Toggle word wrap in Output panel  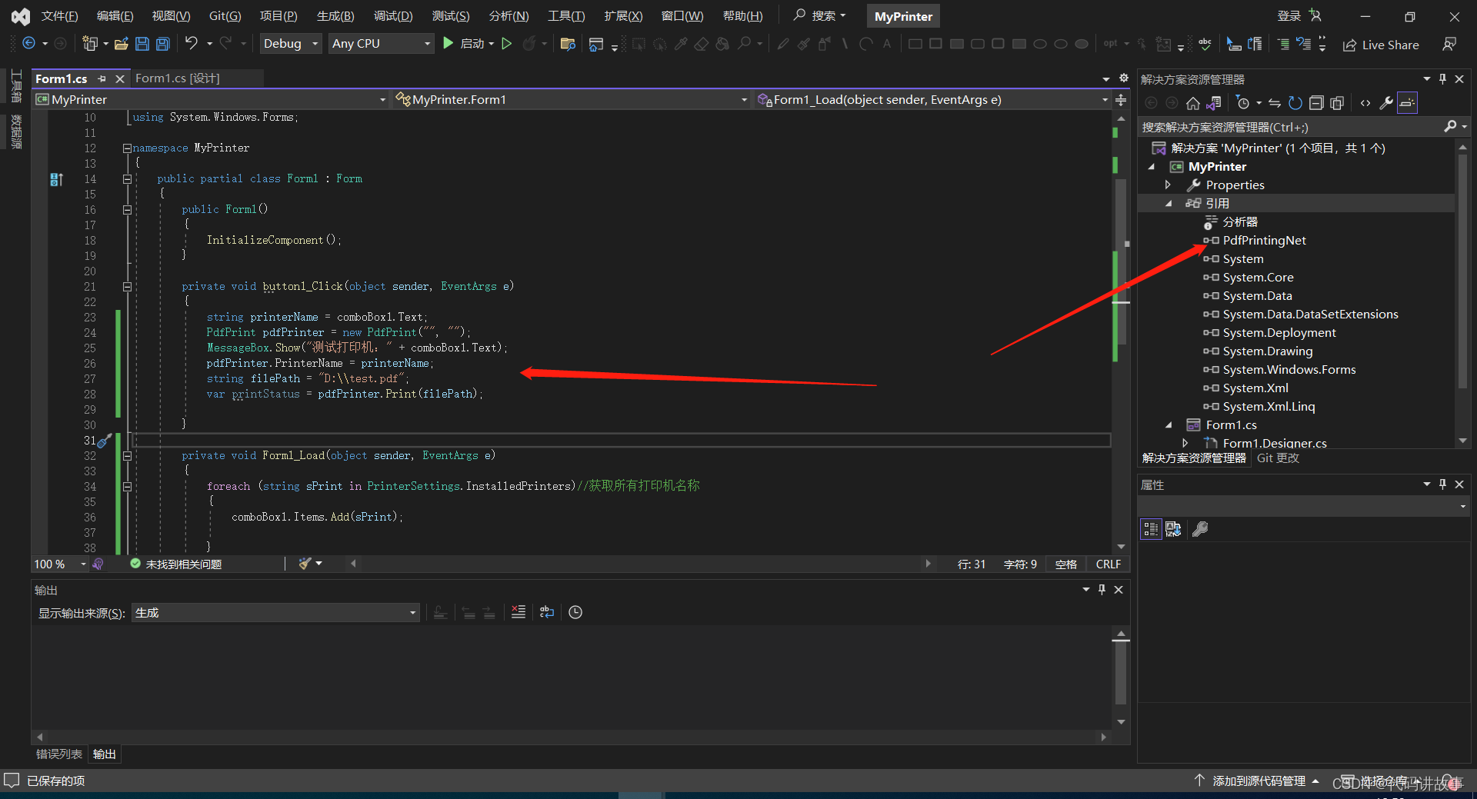pos(547,612)
